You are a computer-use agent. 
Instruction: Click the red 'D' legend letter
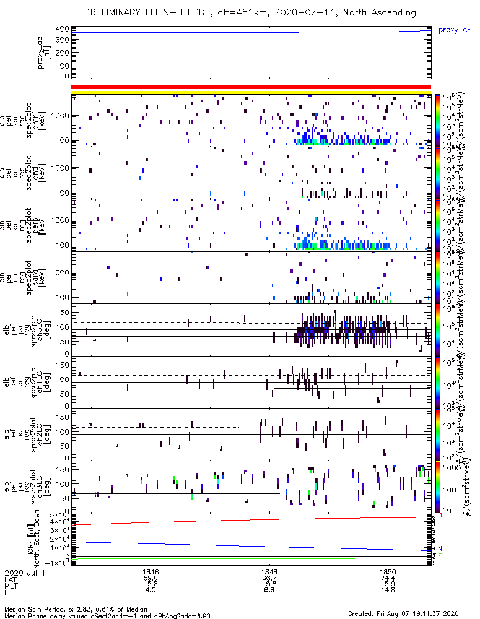point(440,516)
